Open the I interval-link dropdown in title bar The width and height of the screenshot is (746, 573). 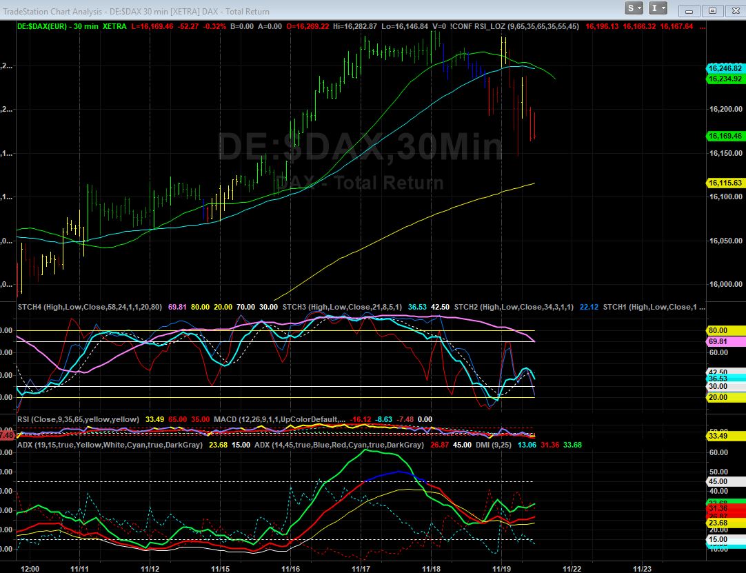(x=658, y=8)
